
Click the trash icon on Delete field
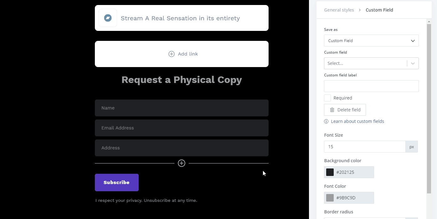[x=332, y=109]
